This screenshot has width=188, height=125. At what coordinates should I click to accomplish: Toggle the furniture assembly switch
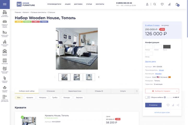(x=148, y=97)
